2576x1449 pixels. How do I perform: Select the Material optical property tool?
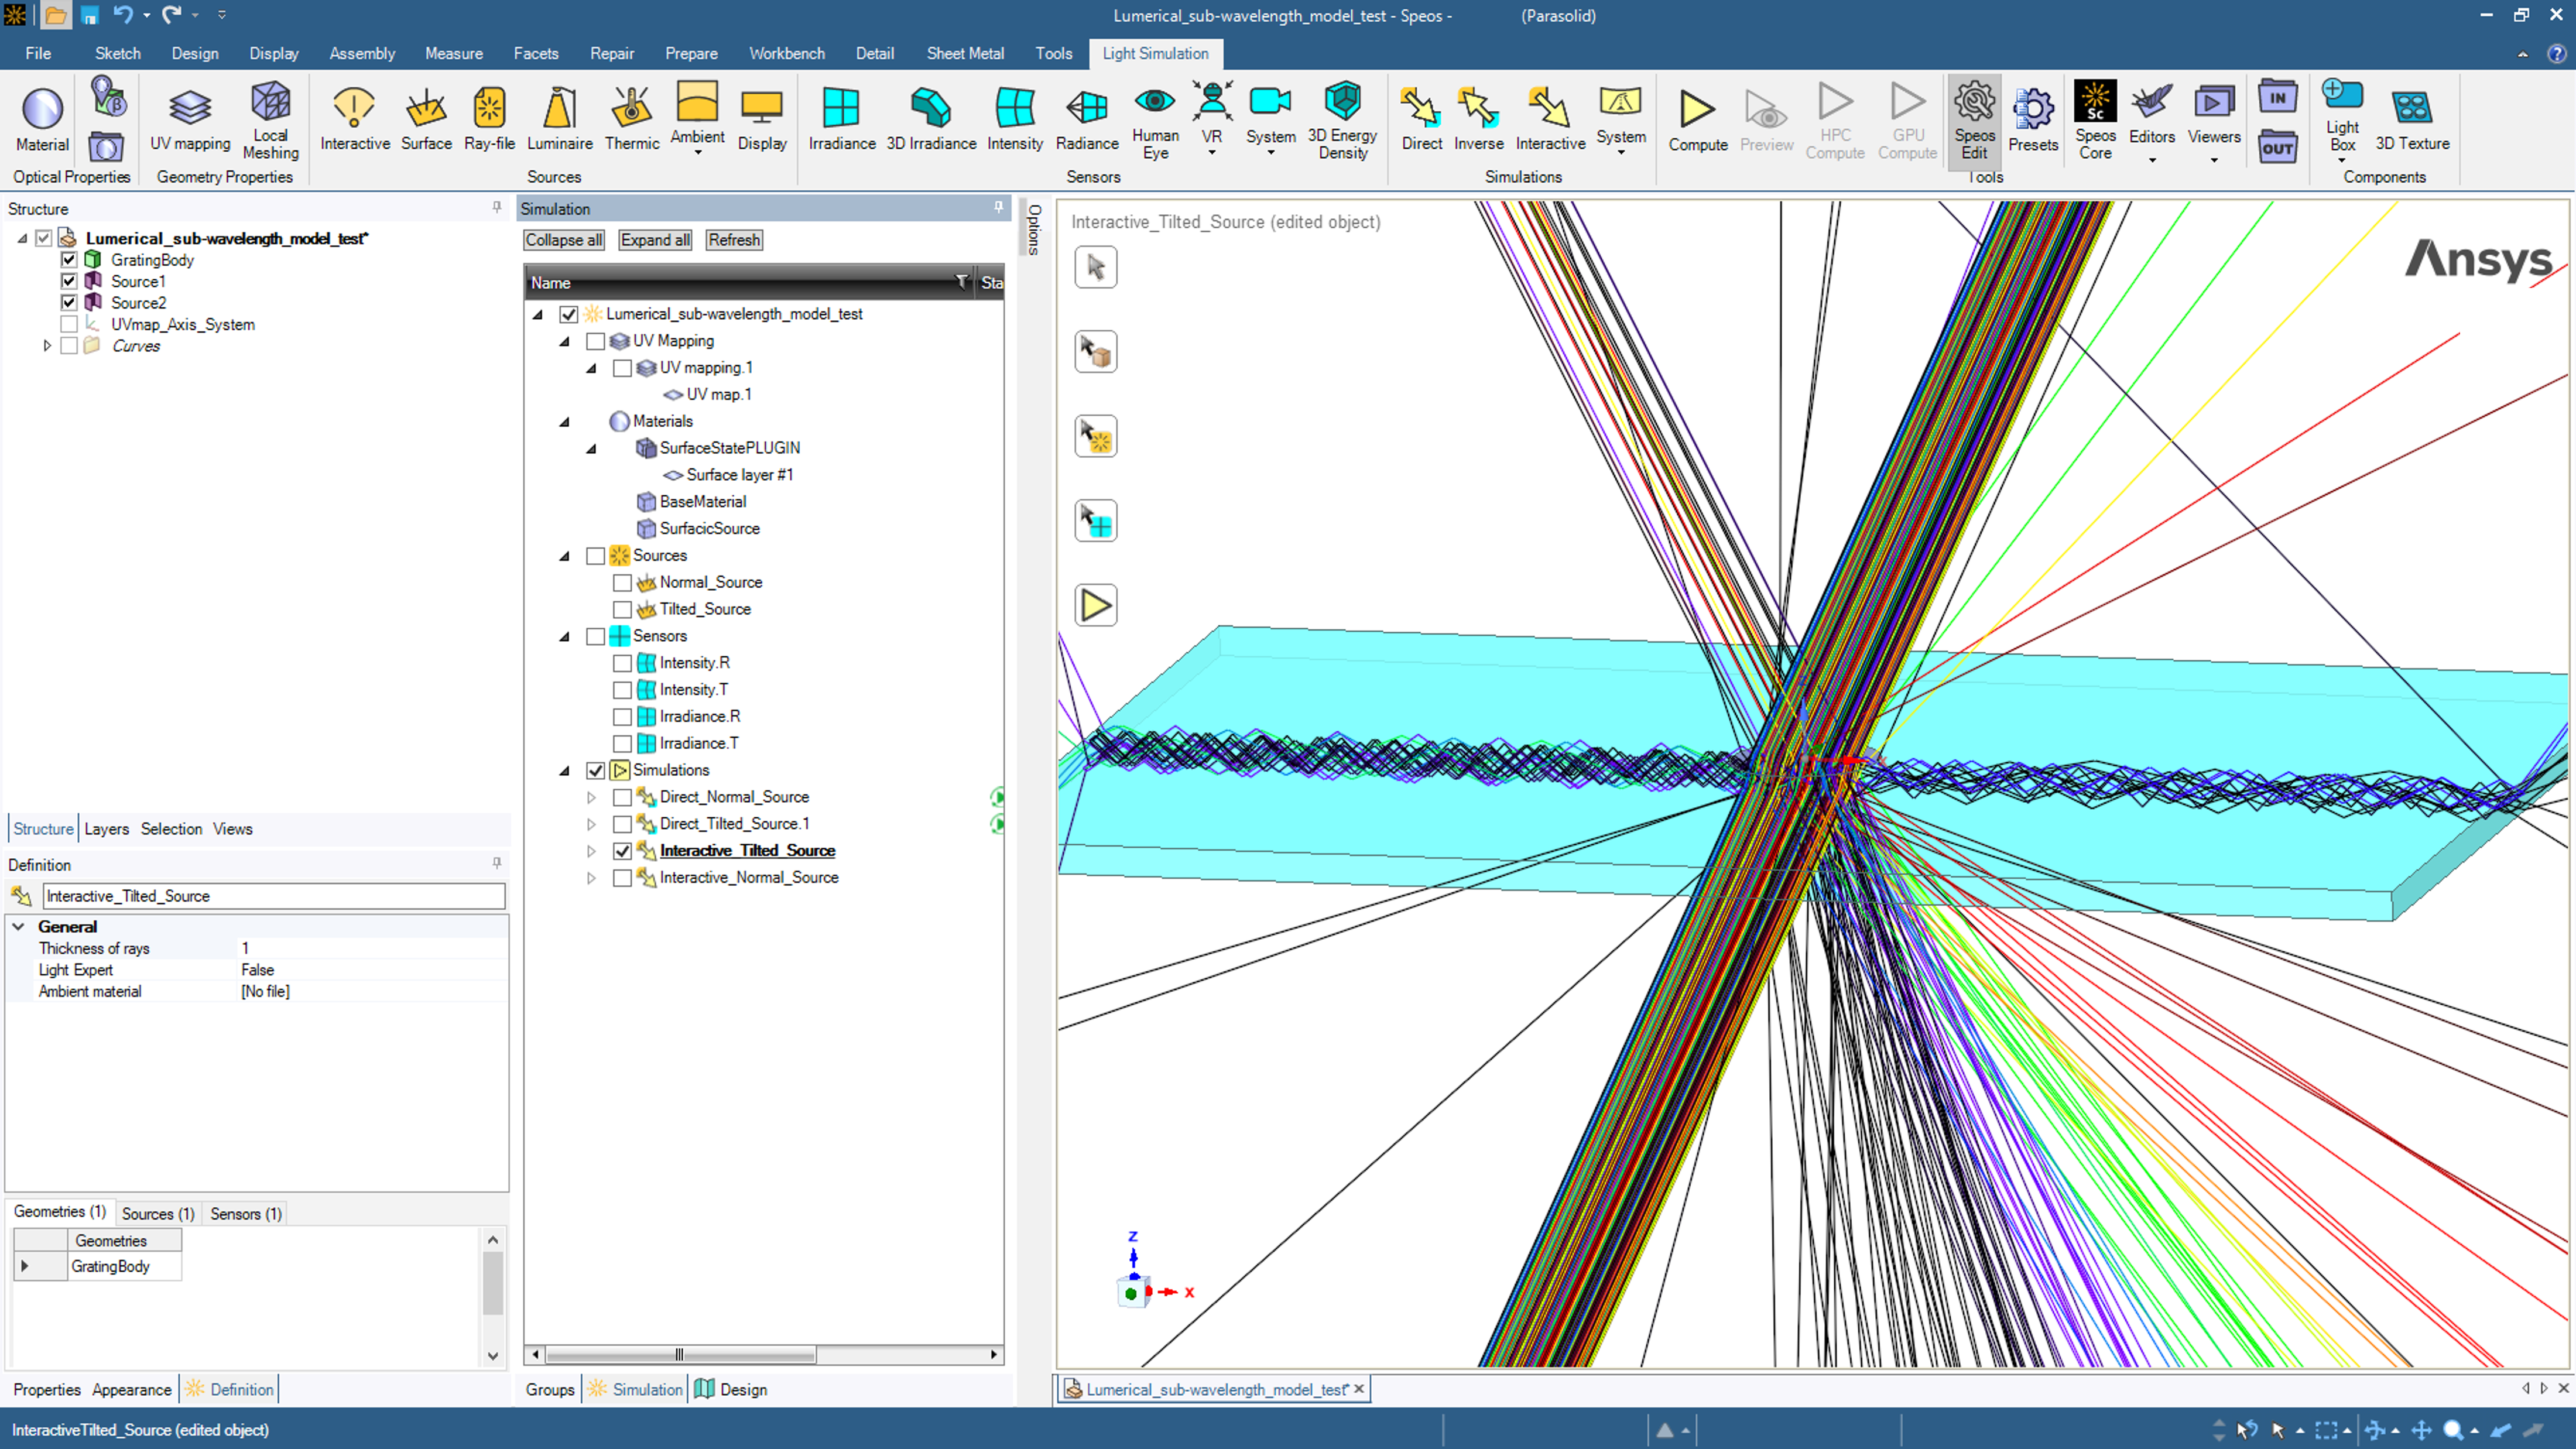pyautogui.click(x=42, y=119)
